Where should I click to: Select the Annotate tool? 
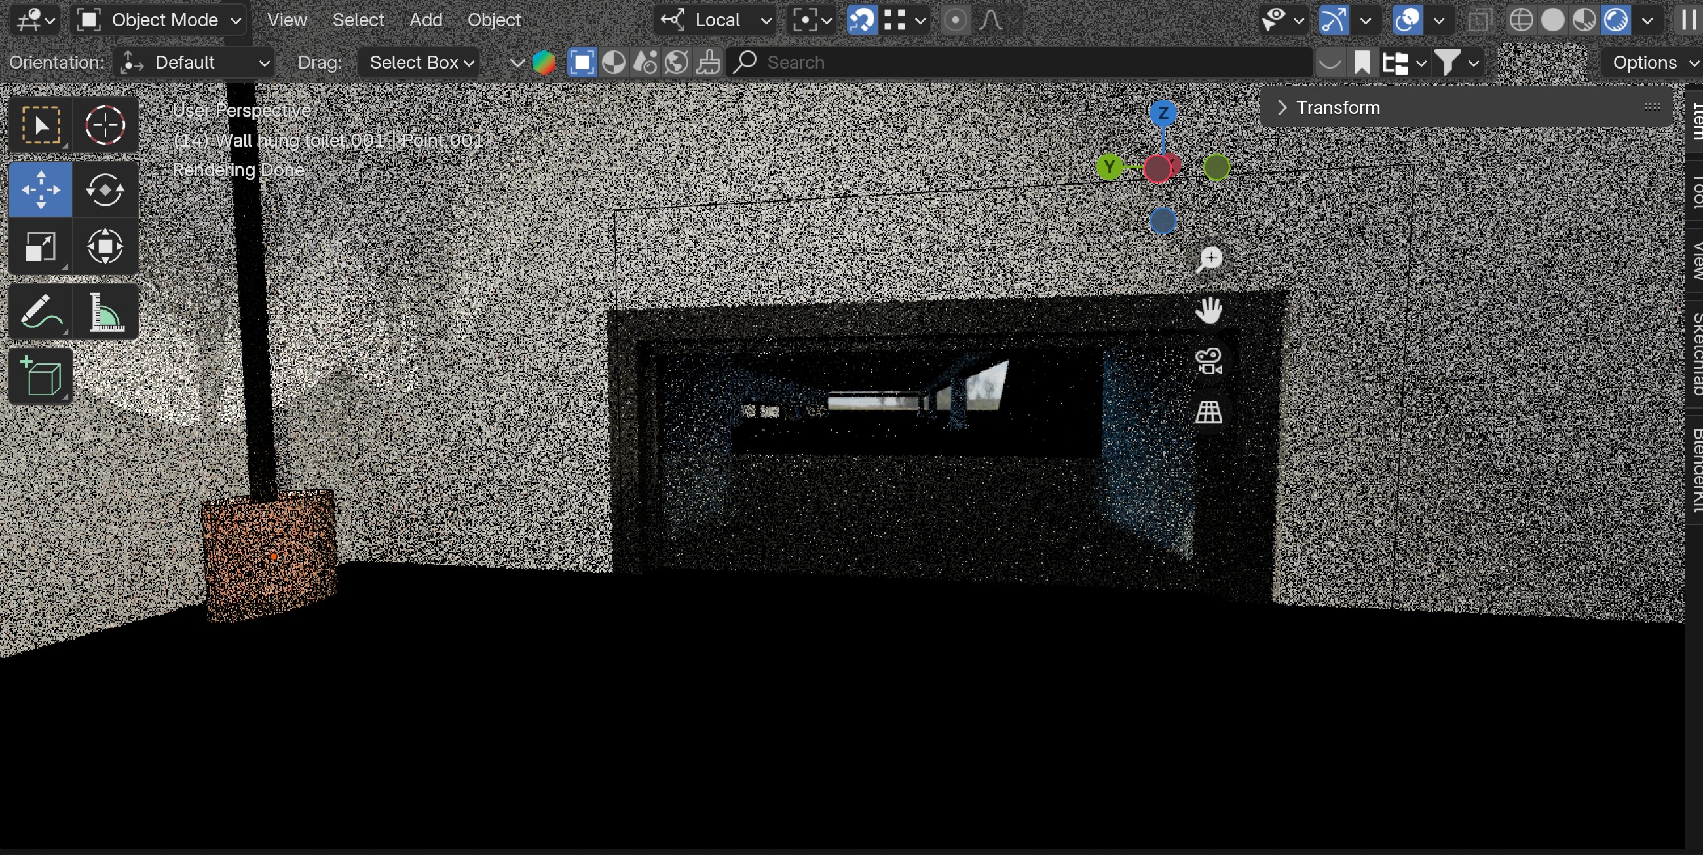click(x=41, y=311)
